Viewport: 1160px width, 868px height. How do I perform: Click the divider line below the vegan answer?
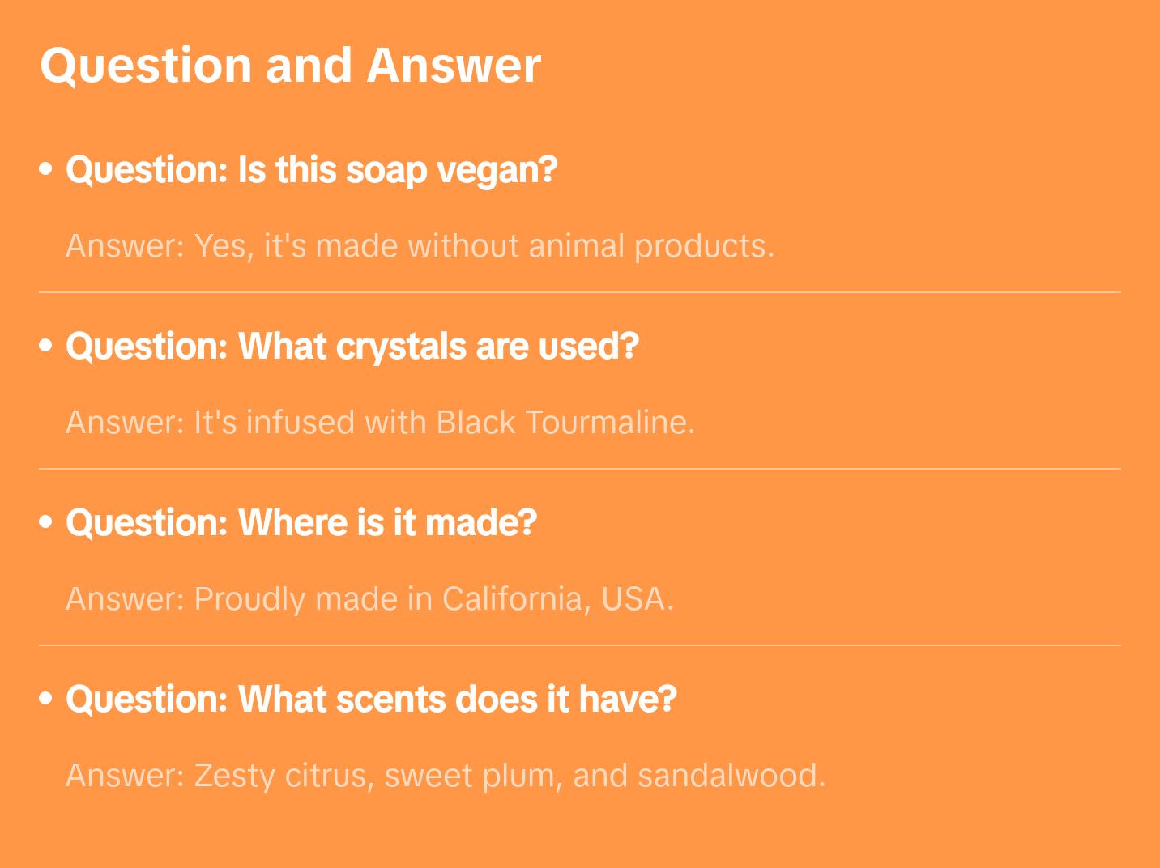[579, 292]
